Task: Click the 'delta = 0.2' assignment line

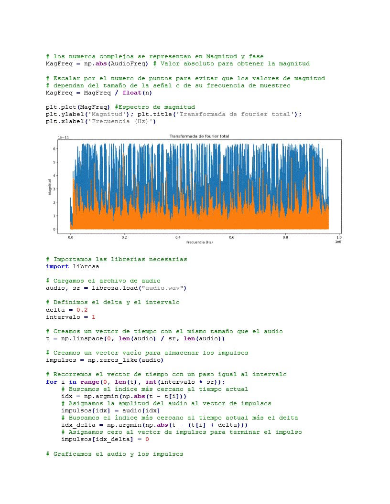Action: [x=66, y=309]
